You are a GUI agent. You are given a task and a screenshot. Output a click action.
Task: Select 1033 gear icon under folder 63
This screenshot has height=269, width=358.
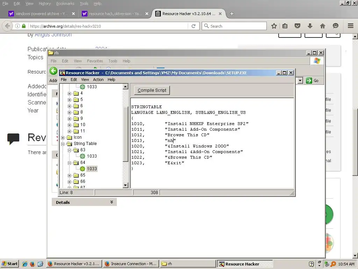pyautogui.click(x=83, y=156)
